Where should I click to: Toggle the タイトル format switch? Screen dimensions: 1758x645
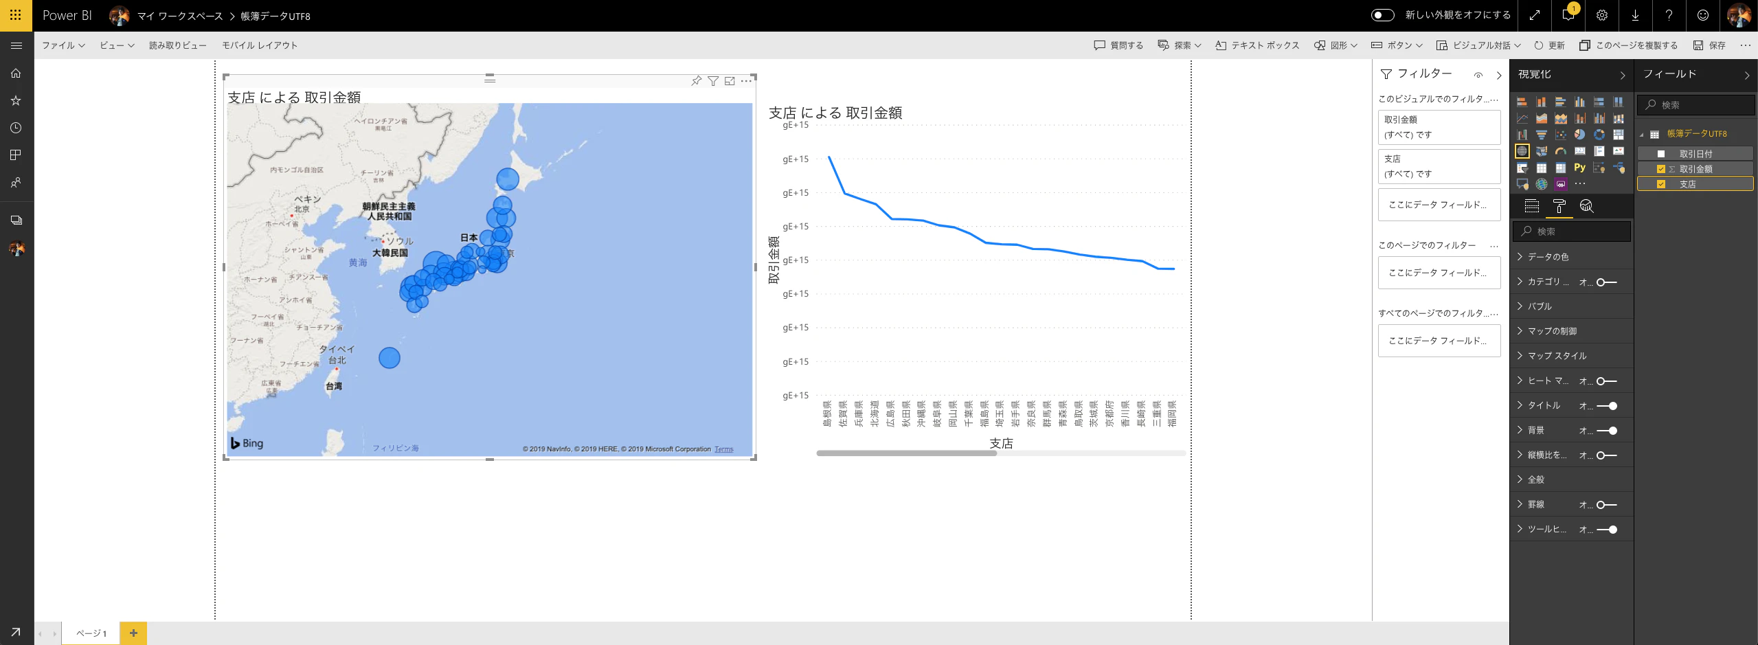(x=1607, y=406)
